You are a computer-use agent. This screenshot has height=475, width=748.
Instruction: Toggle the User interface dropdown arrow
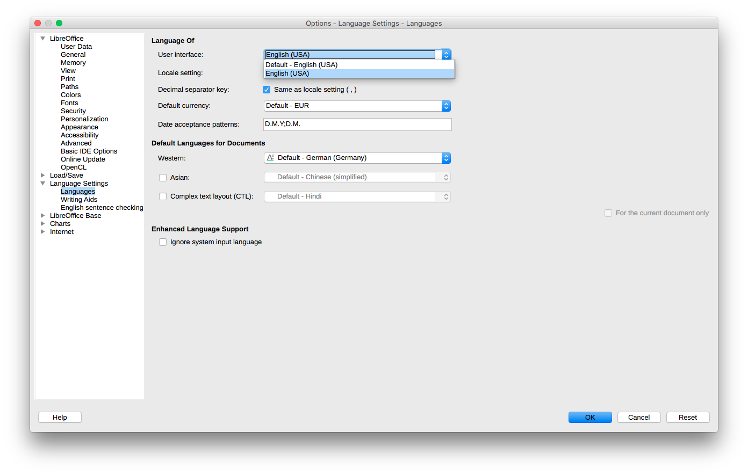pyautogui.click(x=446, y=55)
